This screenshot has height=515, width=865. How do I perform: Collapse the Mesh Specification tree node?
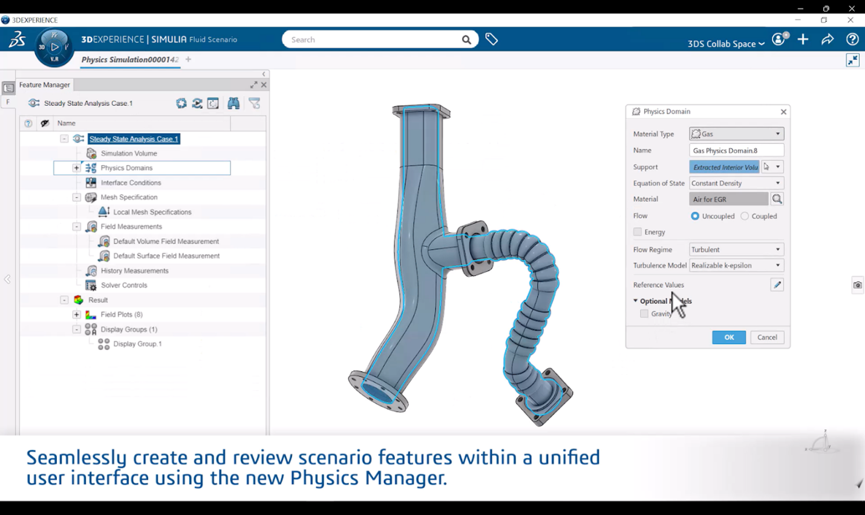(76, 197)
